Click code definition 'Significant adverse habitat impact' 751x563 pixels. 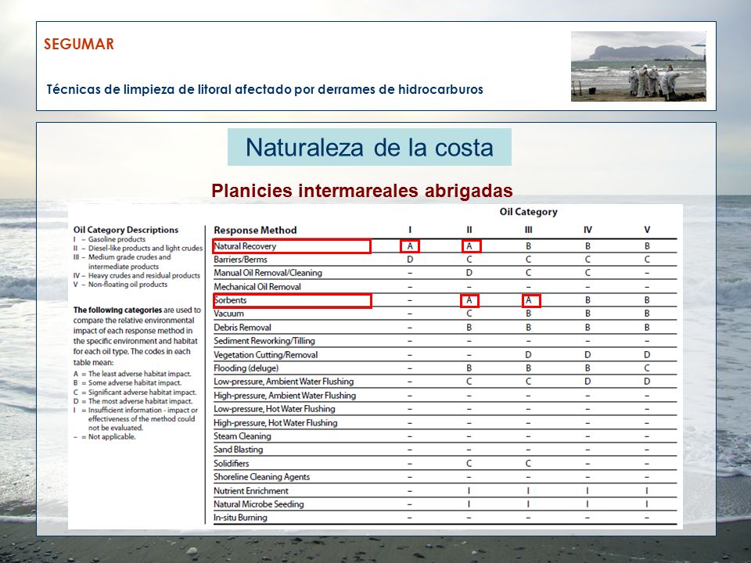click(x=142, y=392)
